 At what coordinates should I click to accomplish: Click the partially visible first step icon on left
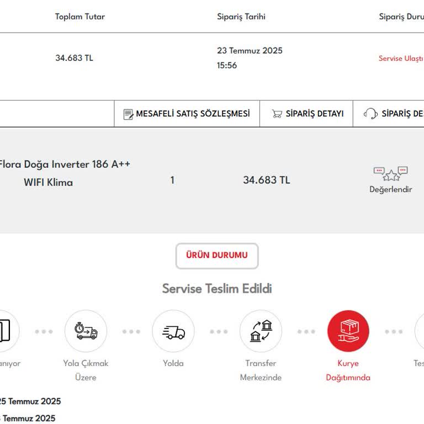(7, 331)
